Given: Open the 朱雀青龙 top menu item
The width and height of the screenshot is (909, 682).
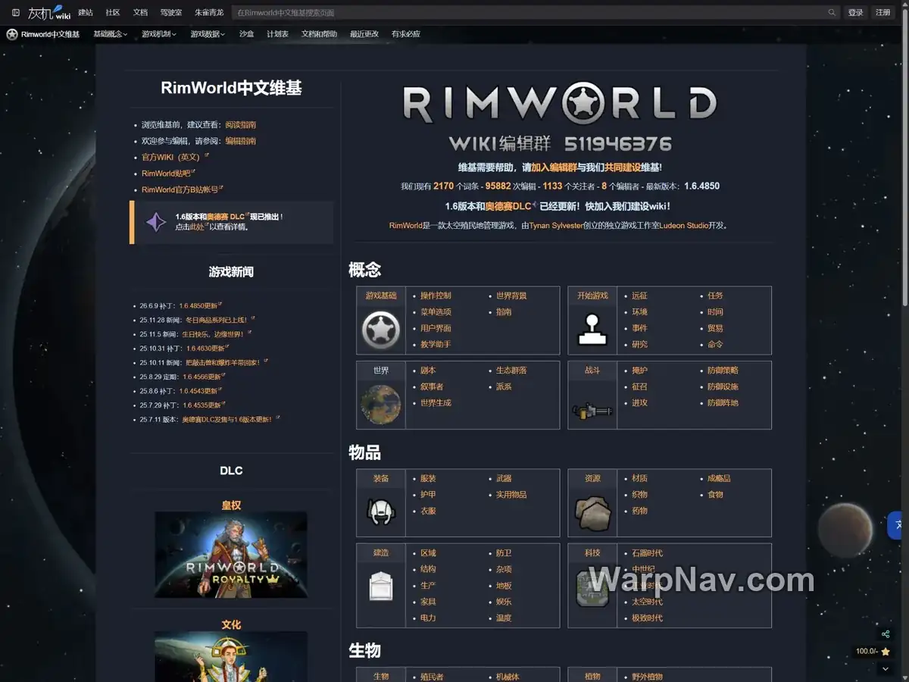Looking at the screenshot, I should (x=209, y=12).
